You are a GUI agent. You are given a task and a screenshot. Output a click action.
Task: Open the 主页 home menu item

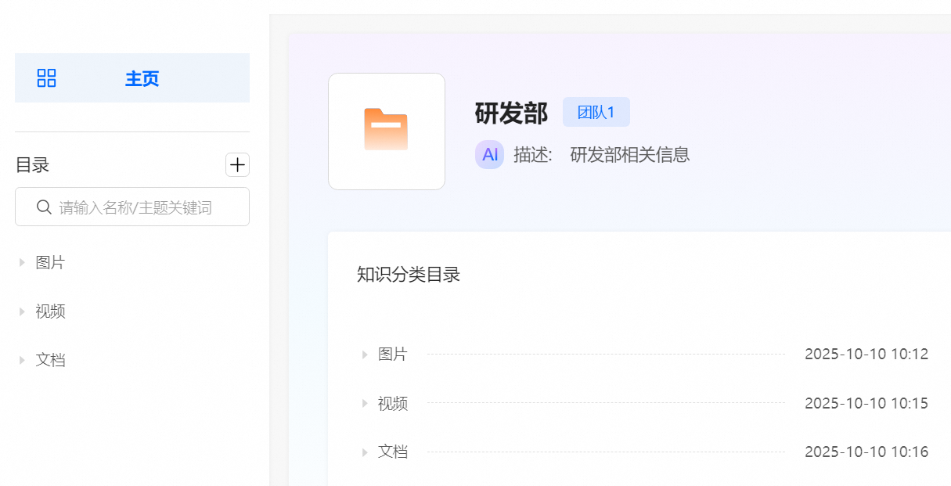(x=132, y=78)
